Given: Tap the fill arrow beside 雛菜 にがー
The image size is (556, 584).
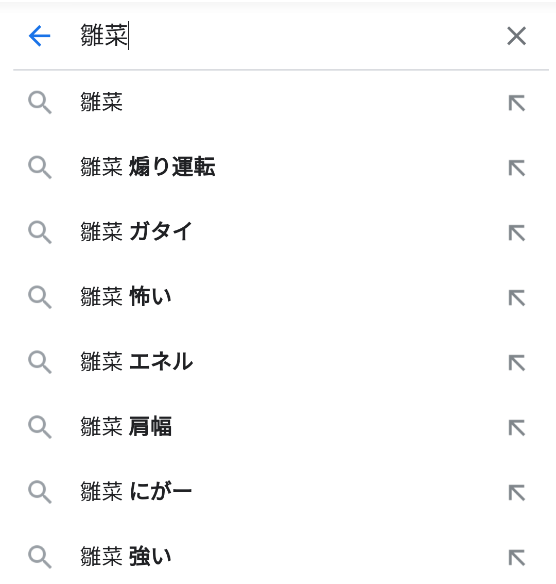Looking at the screenshot, I should coord(516,493).
